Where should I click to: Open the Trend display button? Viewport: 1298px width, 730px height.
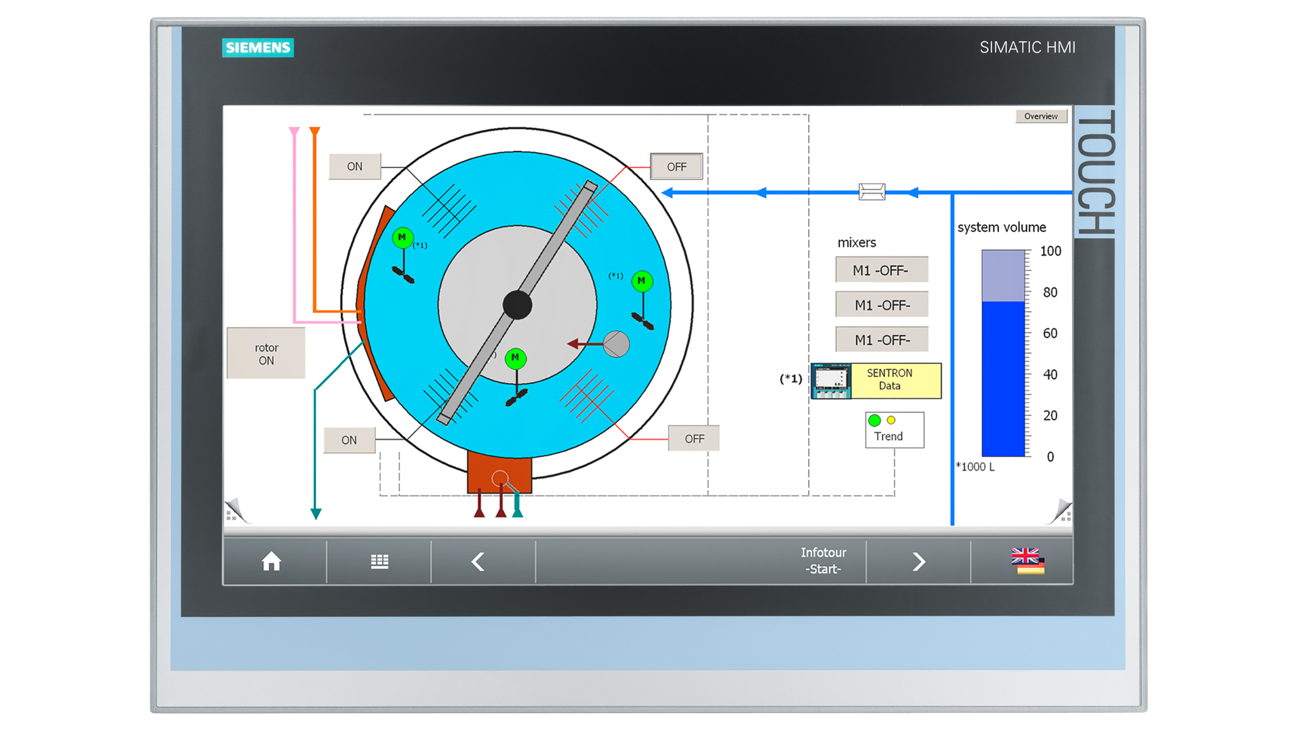[x=894, y=430]
